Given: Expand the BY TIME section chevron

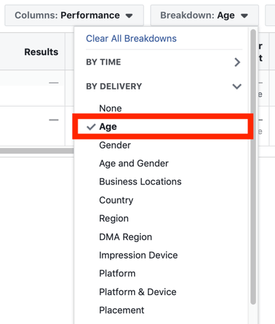Looking at the screenshot, I should (237, 62).
